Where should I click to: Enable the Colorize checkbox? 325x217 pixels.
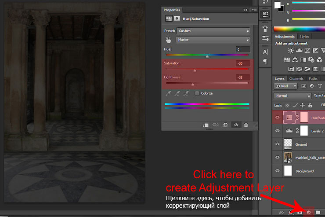pos(197,93)
